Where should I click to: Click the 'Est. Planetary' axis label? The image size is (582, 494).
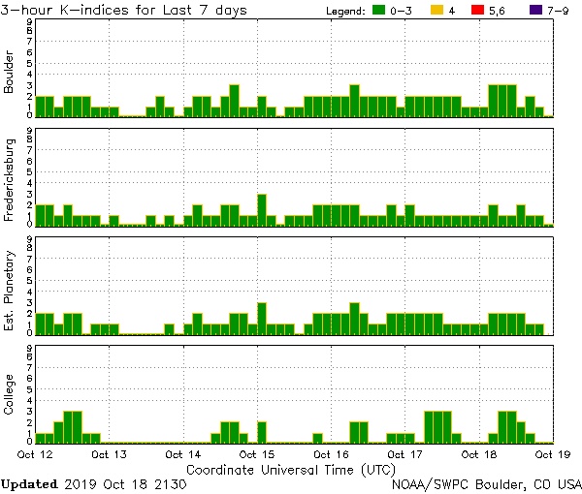[x=9, y=291]
